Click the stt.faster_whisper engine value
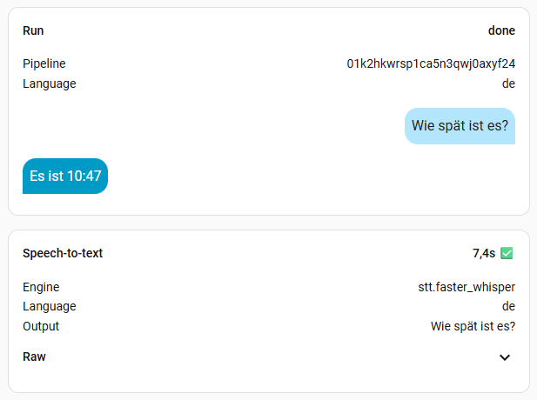 point(467,287)
